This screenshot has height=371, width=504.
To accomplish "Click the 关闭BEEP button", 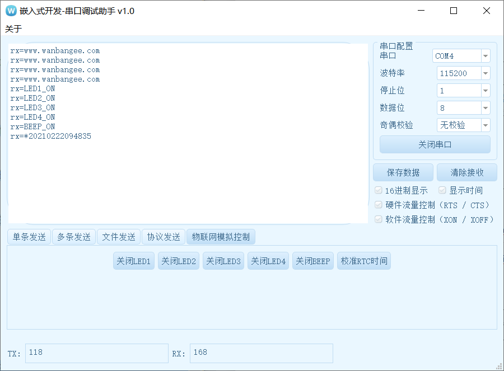I will 313,261.
